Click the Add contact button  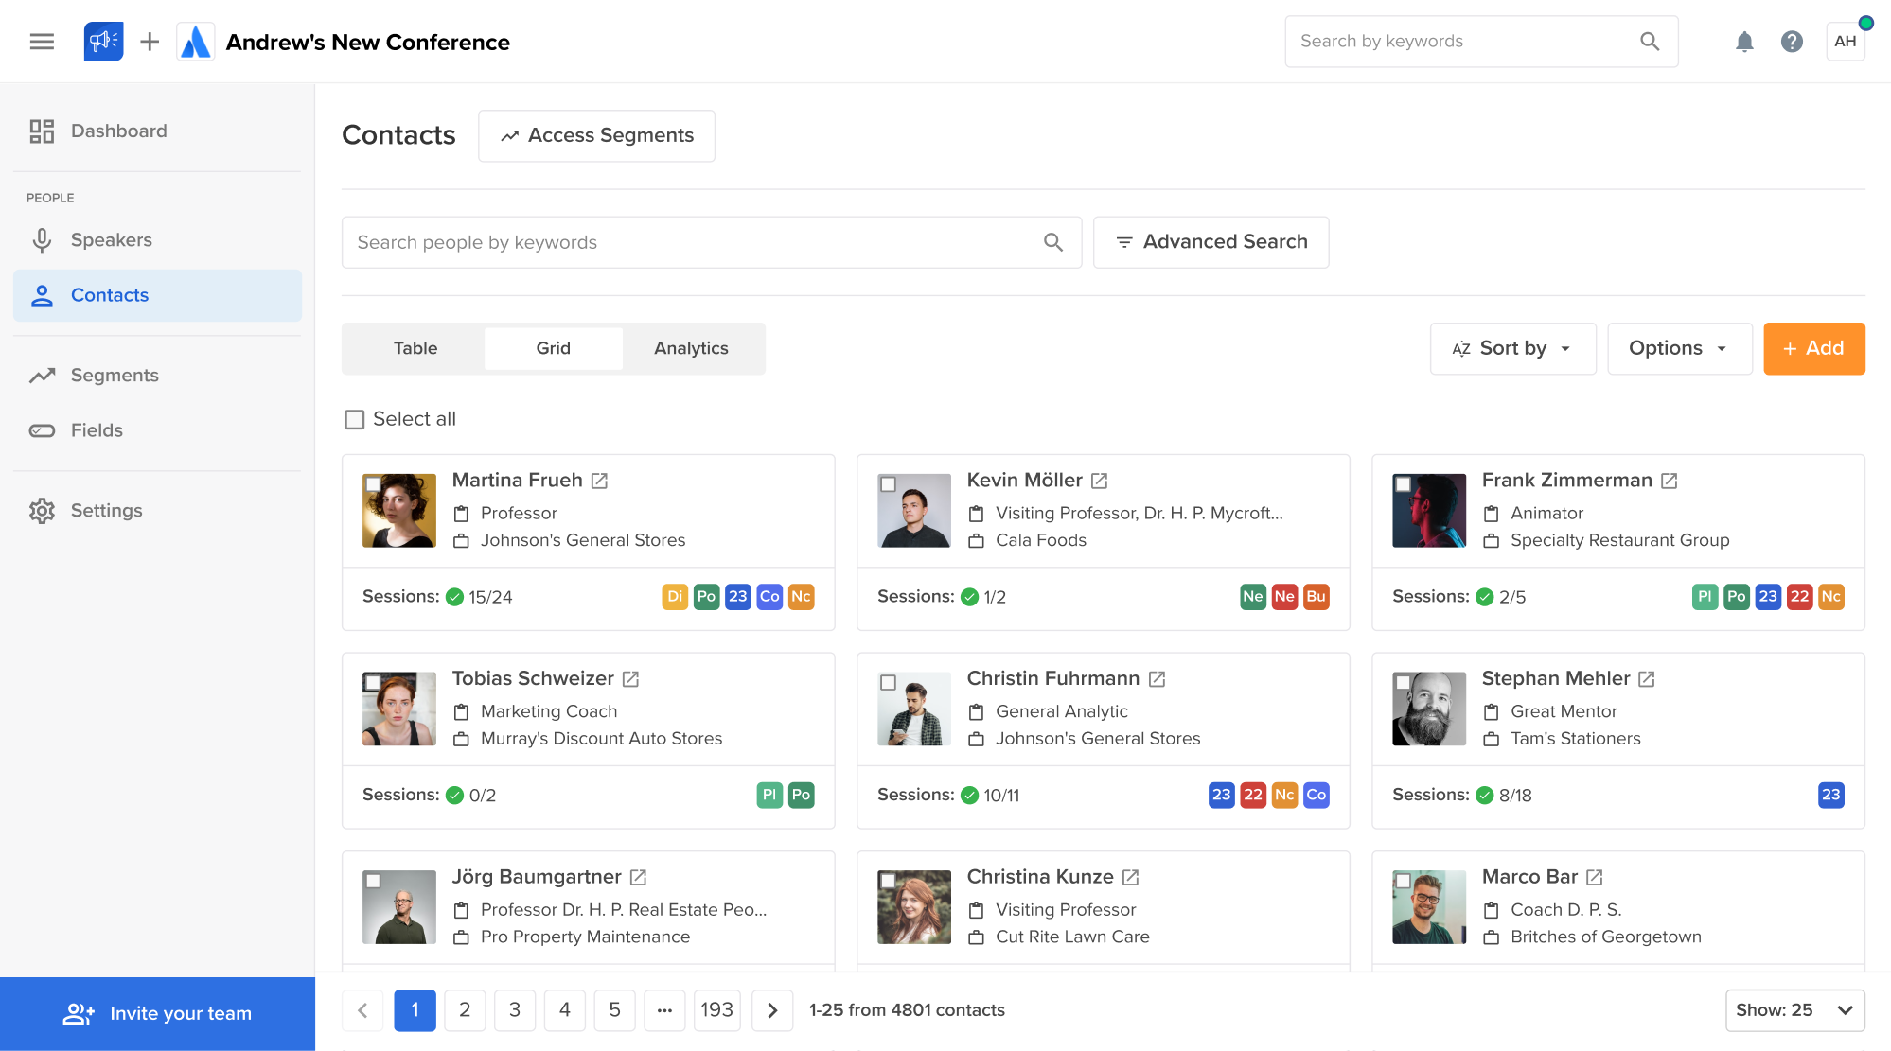pyautogui.click(x=1813, y=348)
